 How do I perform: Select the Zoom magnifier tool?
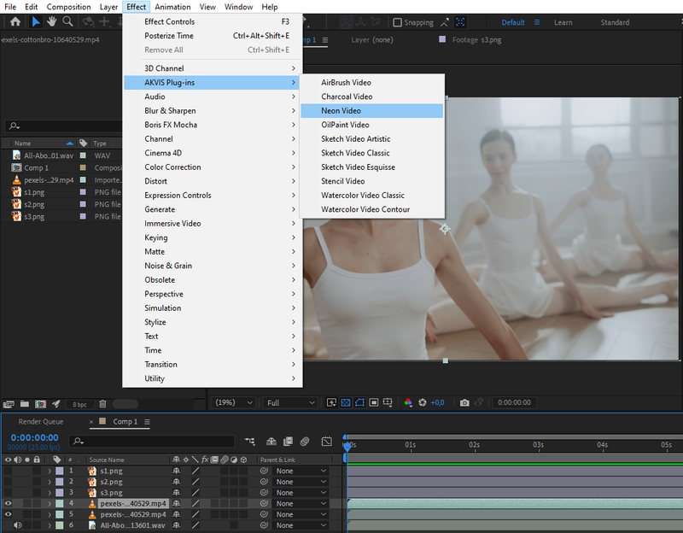coord(67,21)
